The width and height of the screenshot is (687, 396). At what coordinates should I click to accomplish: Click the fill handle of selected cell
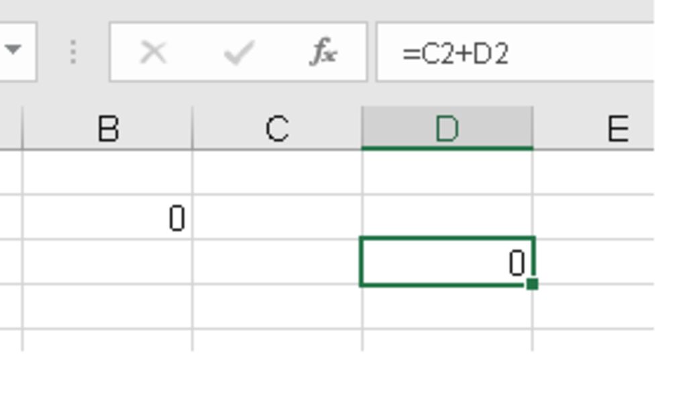point(532,284)
